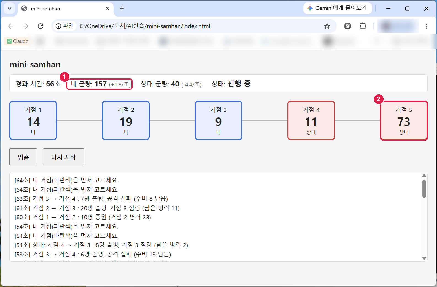437x287 pixels.
Task: Click the 내 군량 157 value
Action: 101,84
